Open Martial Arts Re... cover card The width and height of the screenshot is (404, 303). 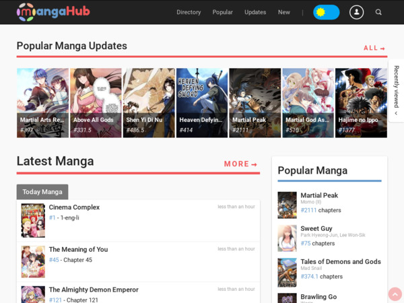43,103
